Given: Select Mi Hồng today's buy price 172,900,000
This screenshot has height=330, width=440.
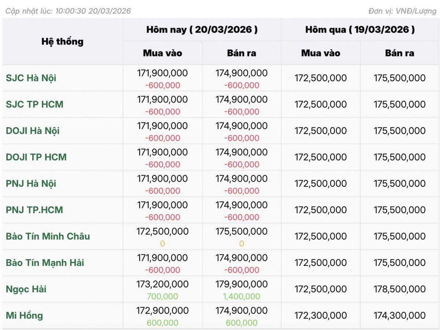Looking at the screenshot, I should click(x=162, y=311).
